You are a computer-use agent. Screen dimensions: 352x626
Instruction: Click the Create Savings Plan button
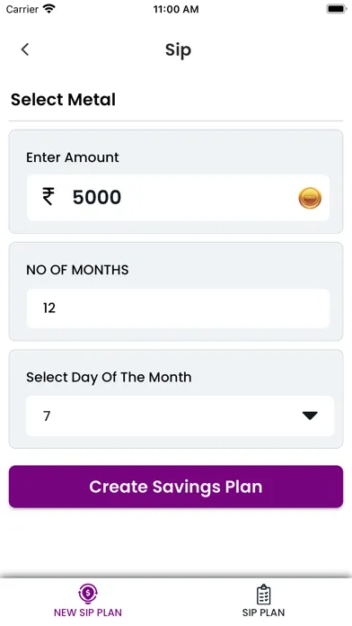point(176,487)
